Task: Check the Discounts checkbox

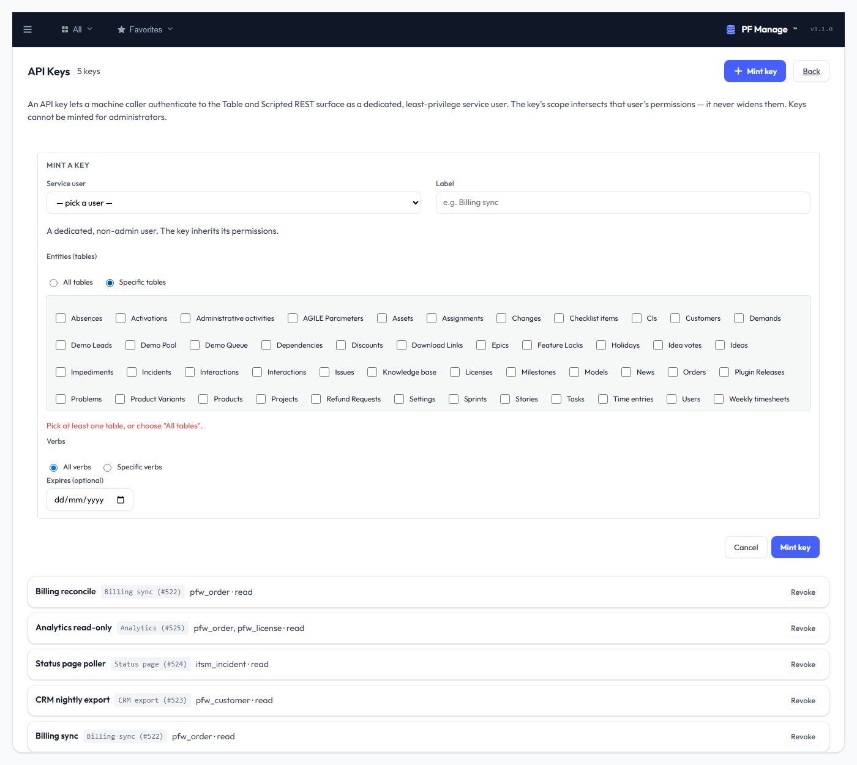Action: click(341, 345)
